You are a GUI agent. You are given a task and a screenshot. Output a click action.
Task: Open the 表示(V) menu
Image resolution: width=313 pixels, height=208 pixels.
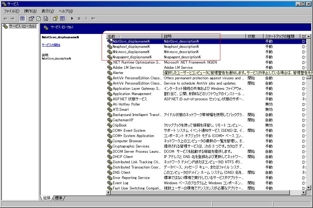[x=48, y=11]
